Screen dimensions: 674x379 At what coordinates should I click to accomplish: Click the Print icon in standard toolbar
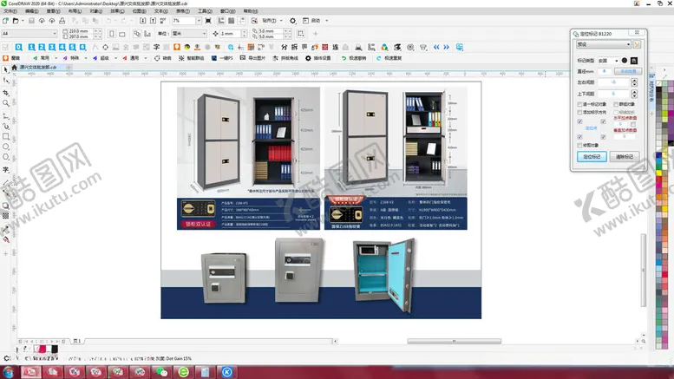pos(62,21)
